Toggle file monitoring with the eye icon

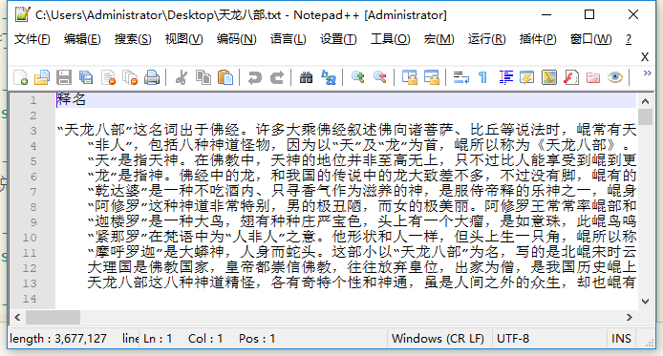tap(615, 77)
